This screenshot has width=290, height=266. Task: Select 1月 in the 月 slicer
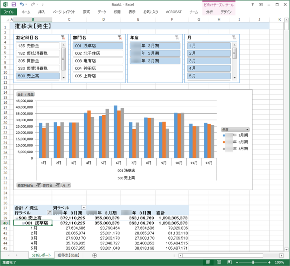click(209, 46)
